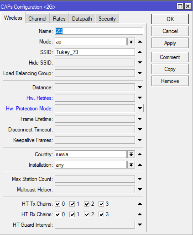Toggle HT Tx Chains checkbox 0
This screenshot has width=193, height=235.
(x=57, y=204)
